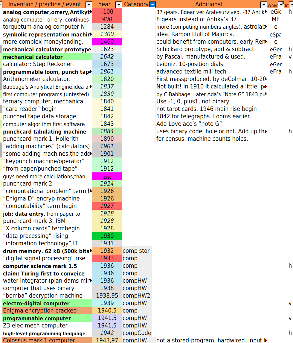Click 'high-level programming language' cell
Image resolution: width=293 pixels, height=343 pixels.
(x=47, y=333)
